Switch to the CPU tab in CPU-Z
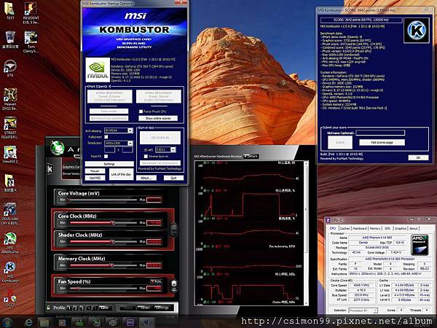 (333, 228)
